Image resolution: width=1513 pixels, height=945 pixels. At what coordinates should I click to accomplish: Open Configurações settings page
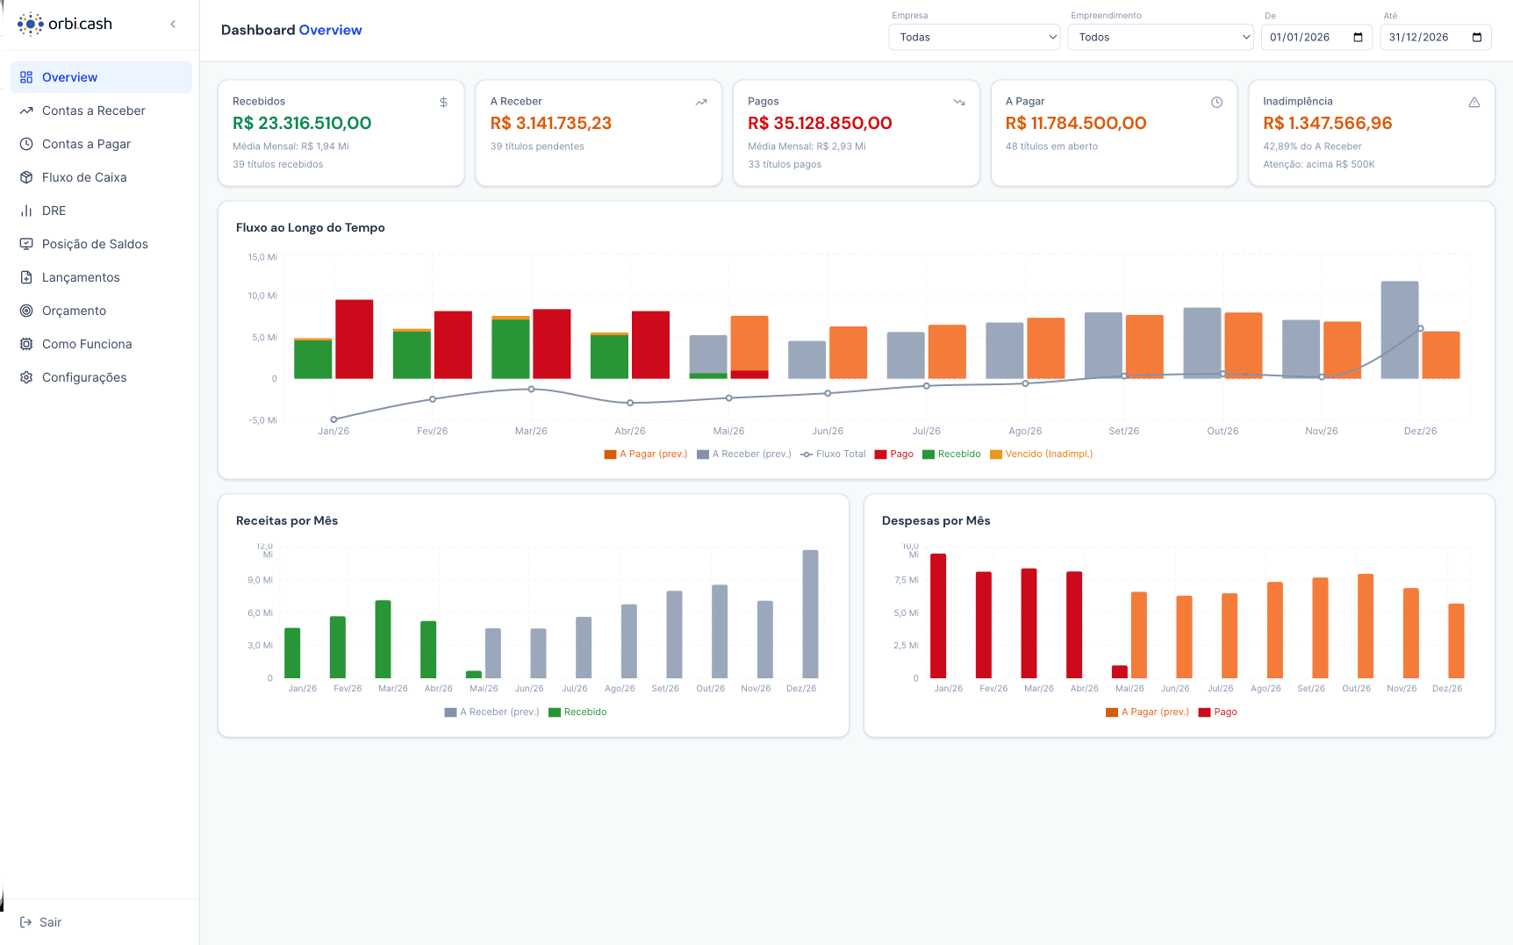pos(101,377)
